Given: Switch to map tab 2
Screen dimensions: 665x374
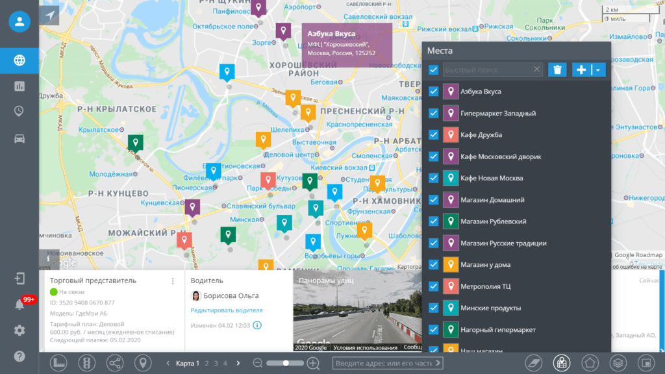Looking at the screenshot, I should pyautogui.click(x=207, y=364).
